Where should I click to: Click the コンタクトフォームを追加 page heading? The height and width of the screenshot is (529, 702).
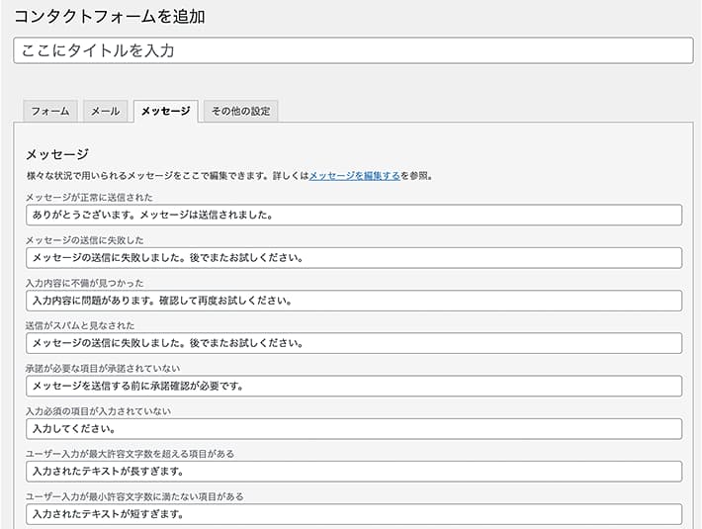pos(110,17)
